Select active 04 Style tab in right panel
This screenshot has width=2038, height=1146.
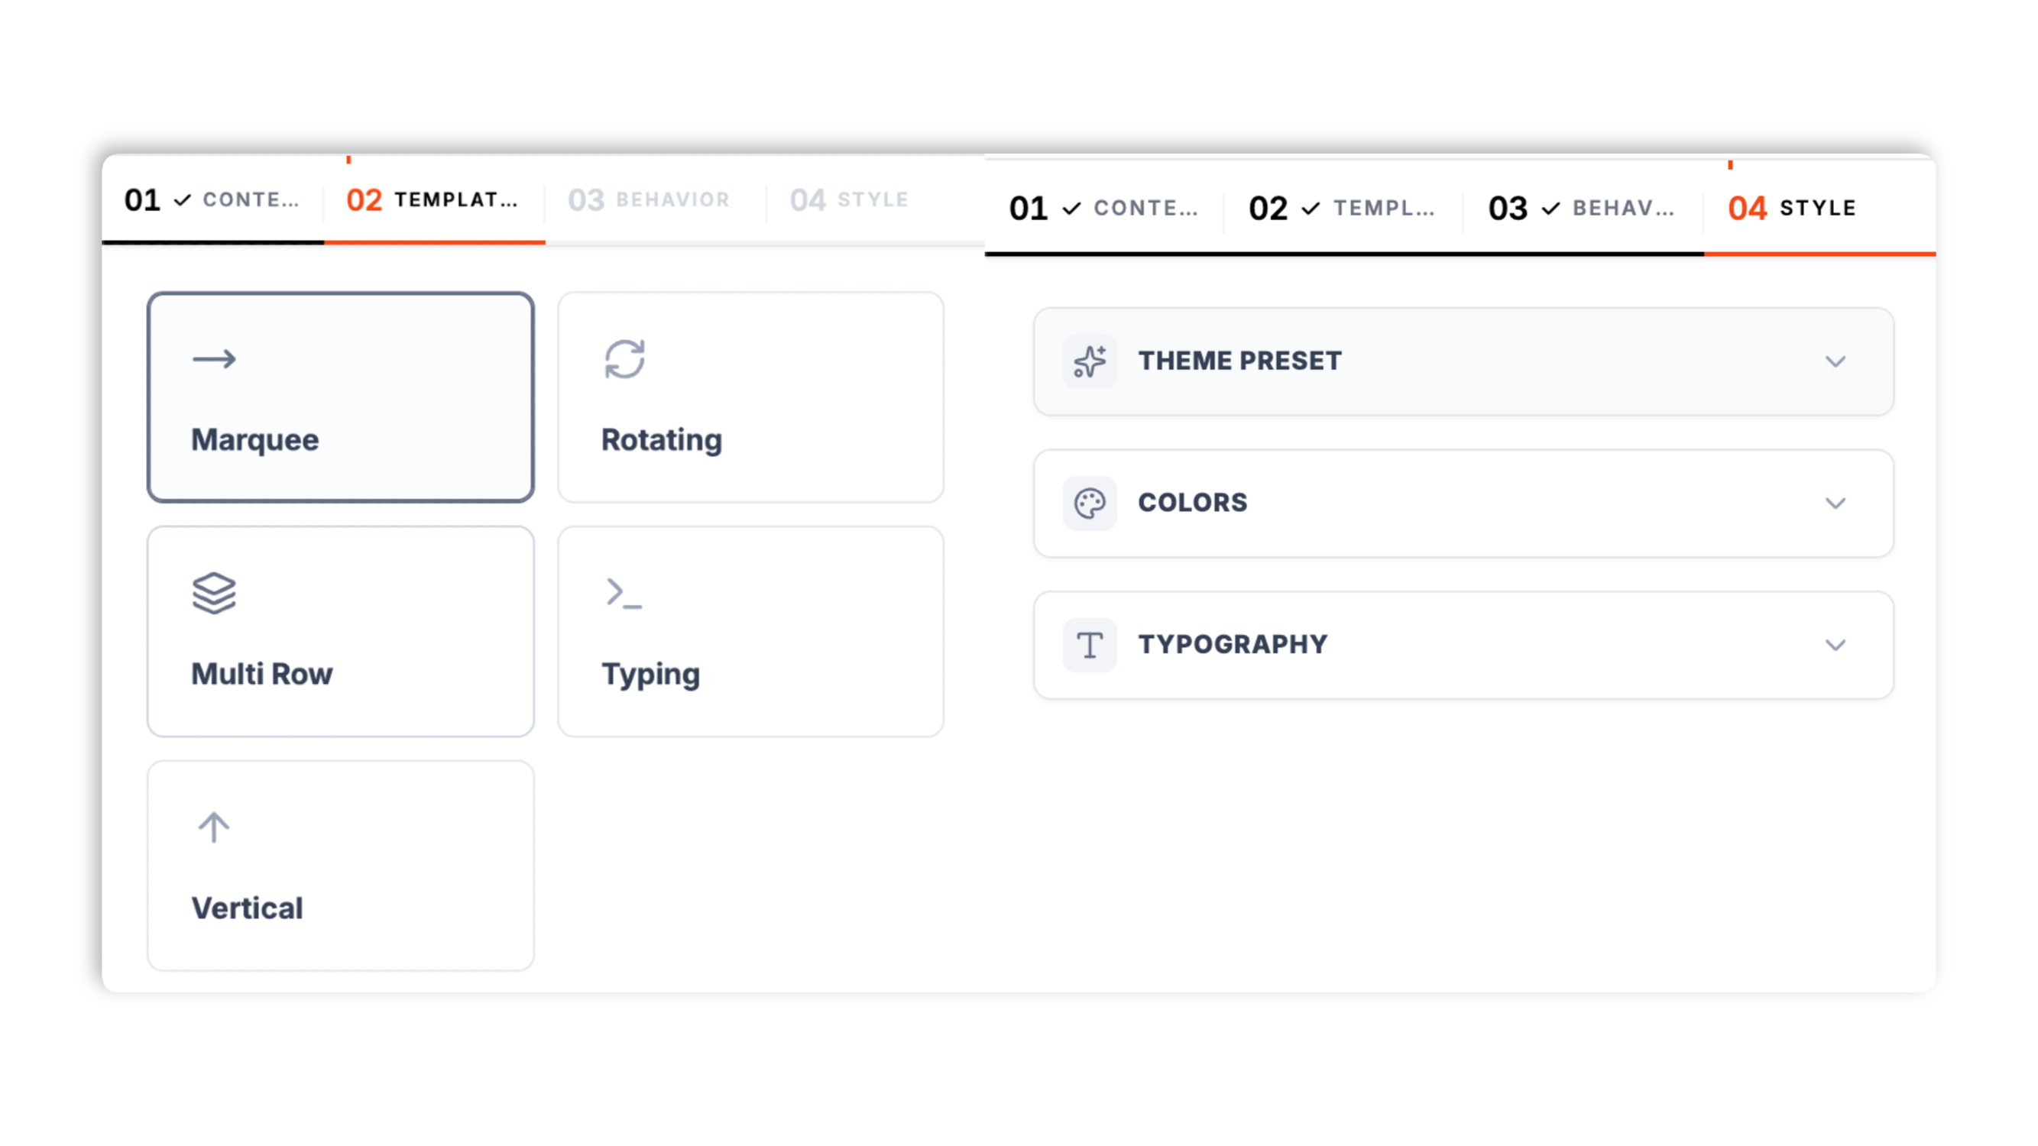[1819, 208]
